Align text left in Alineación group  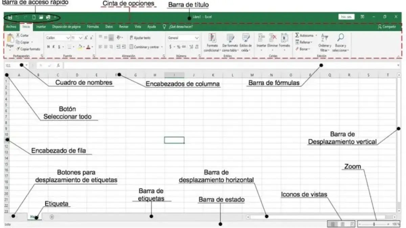click(100, 47)
